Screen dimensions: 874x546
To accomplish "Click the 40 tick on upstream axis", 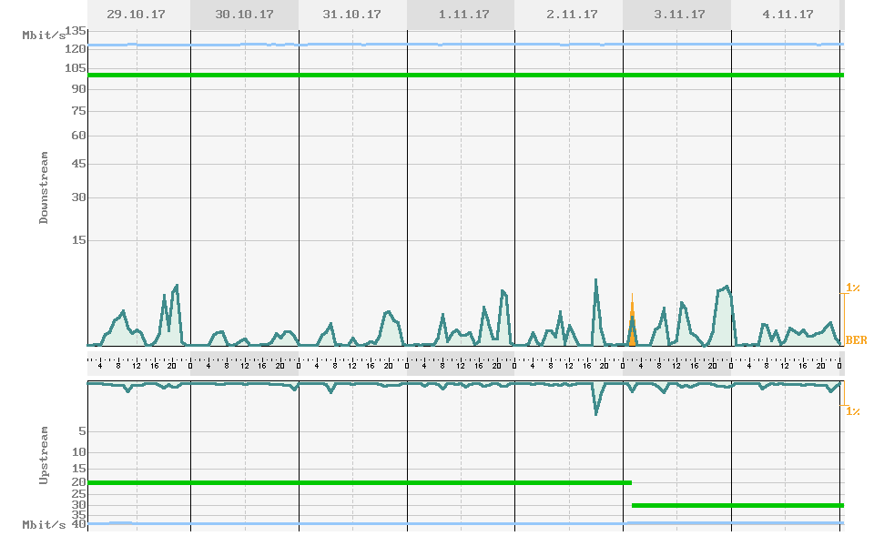I will click(78, 524).
